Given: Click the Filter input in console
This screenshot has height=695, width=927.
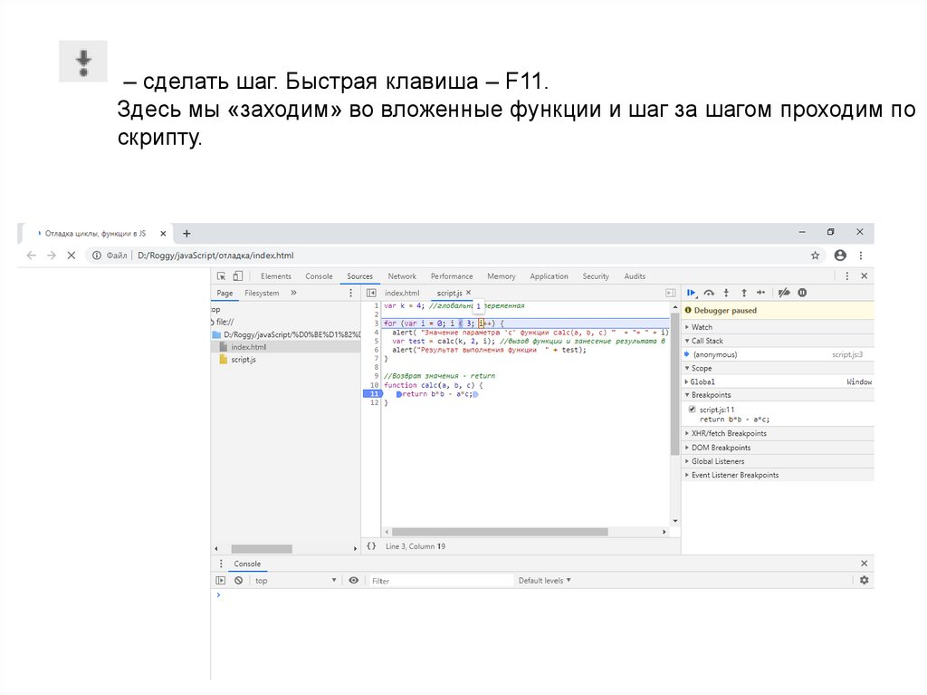Looking at the screenshot, I should 441,581.
